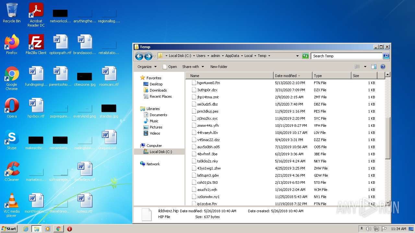Expand the arrow after Temp in path

click(x=269, y=56)
